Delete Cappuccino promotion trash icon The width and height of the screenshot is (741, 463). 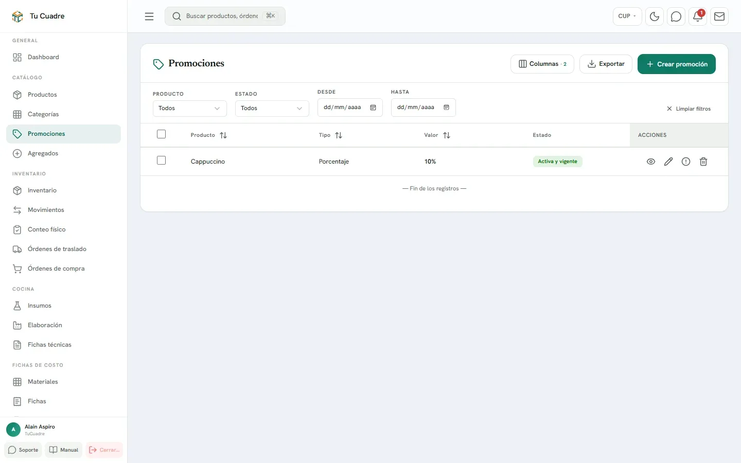pos(703,162)
